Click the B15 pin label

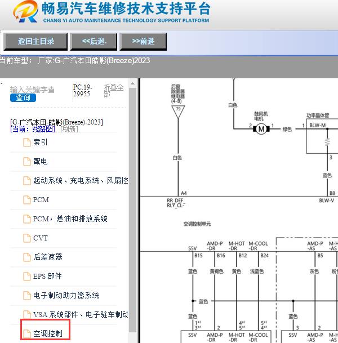(x=198, y=256)
